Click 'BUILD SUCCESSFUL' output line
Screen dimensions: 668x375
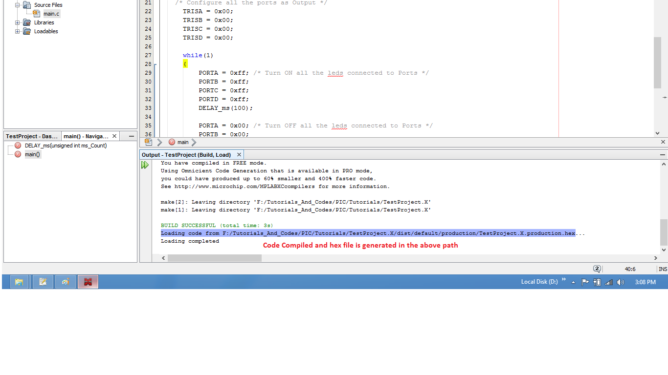point(217,226)
